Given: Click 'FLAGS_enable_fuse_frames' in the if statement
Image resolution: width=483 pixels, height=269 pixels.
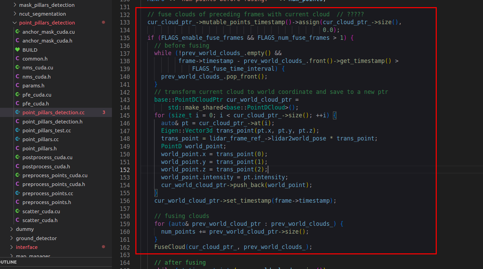Looking at the screenshot, I should (202, 38).
